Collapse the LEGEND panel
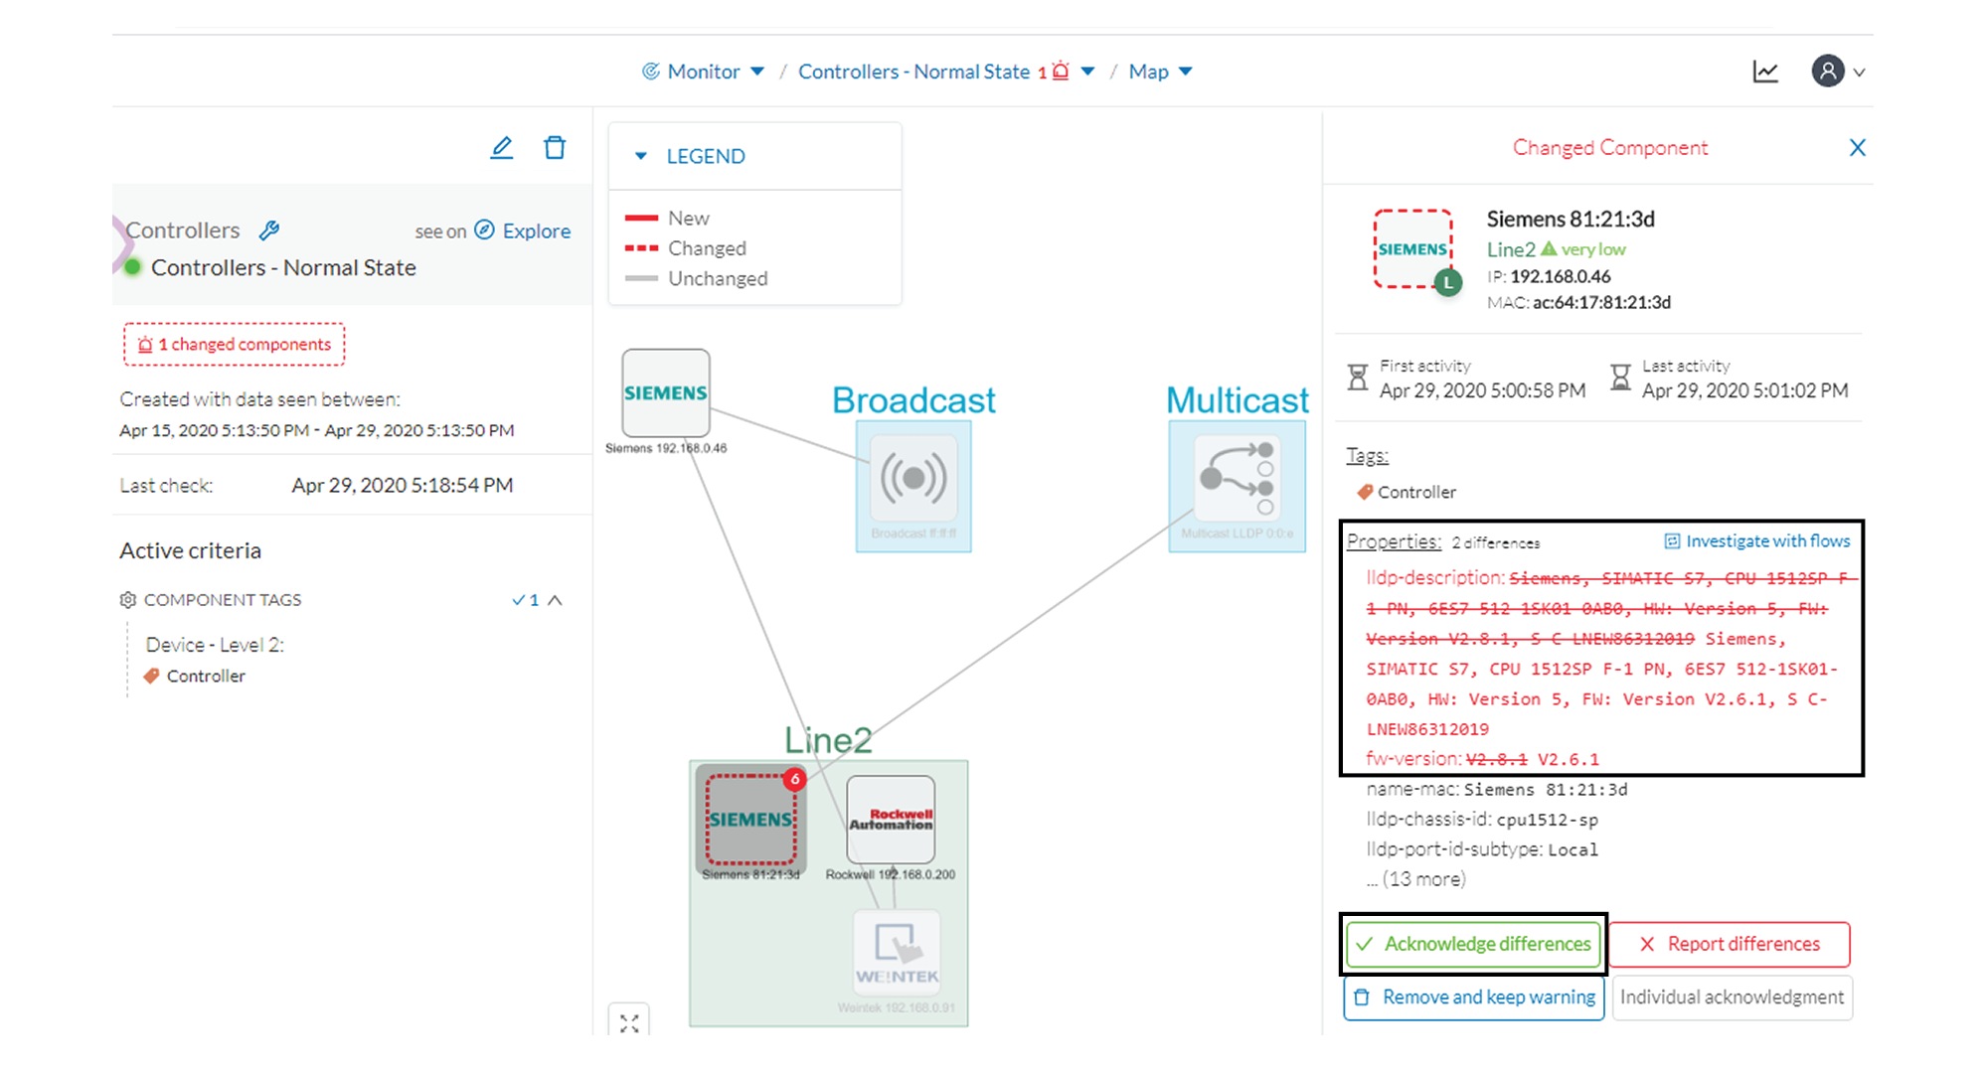Screen dimensions: 1986x1070 [x=640, y=156]
